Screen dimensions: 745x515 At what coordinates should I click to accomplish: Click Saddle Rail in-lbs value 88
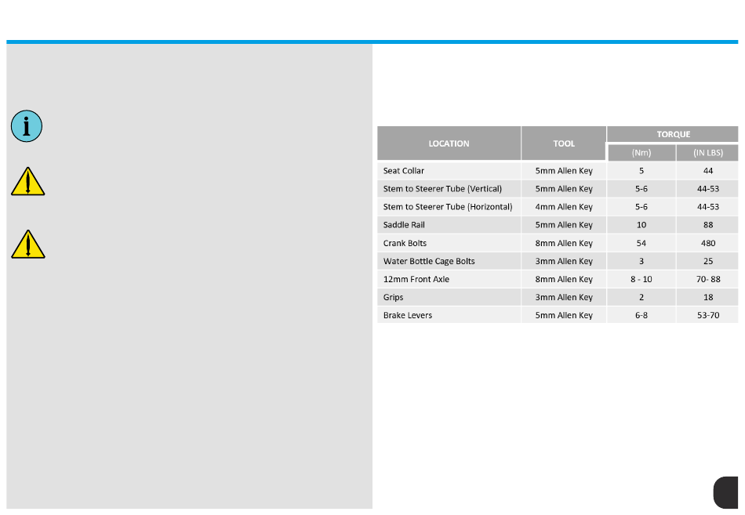point(708,225)
